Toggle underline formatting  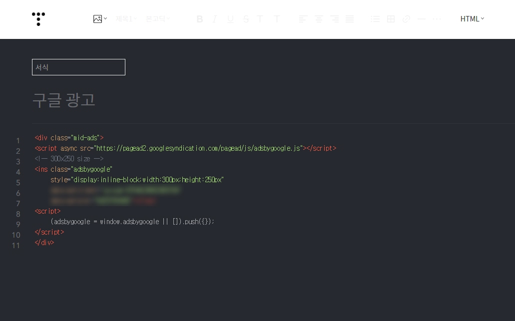(230, 19)
